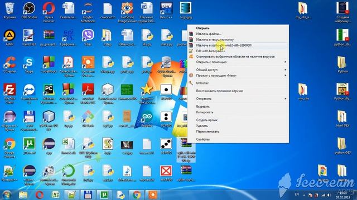Select the Notepad++ desktop shortcut

coord(9,173)
